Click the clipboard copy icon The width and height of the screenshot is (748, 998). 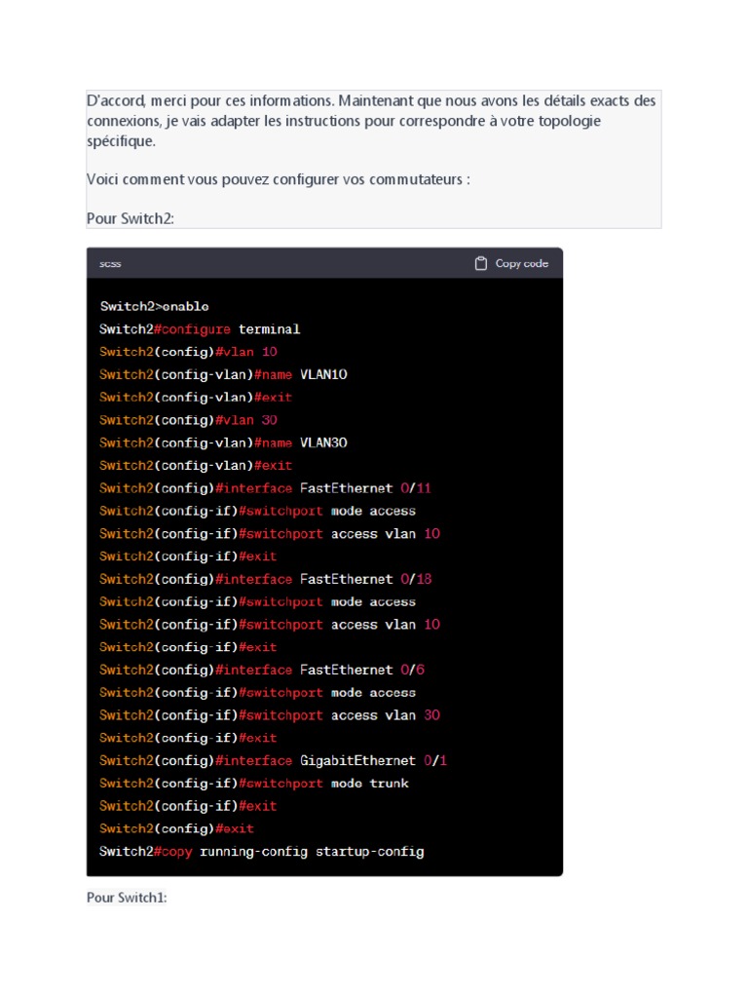[481, 263]
